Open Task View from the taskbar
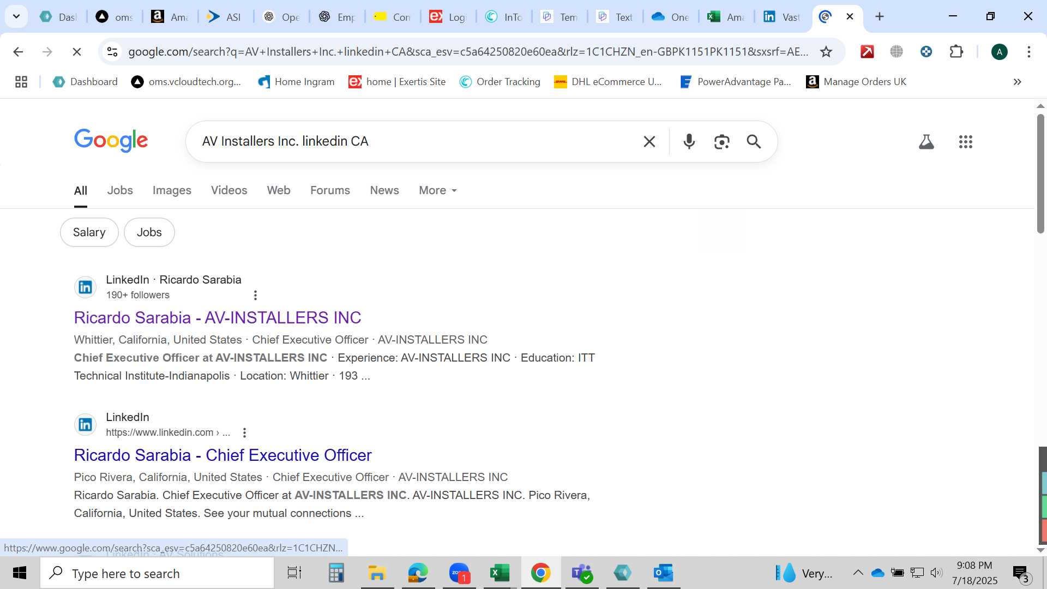The height and width of the screenshot is (589, 1047). [294, 573]
